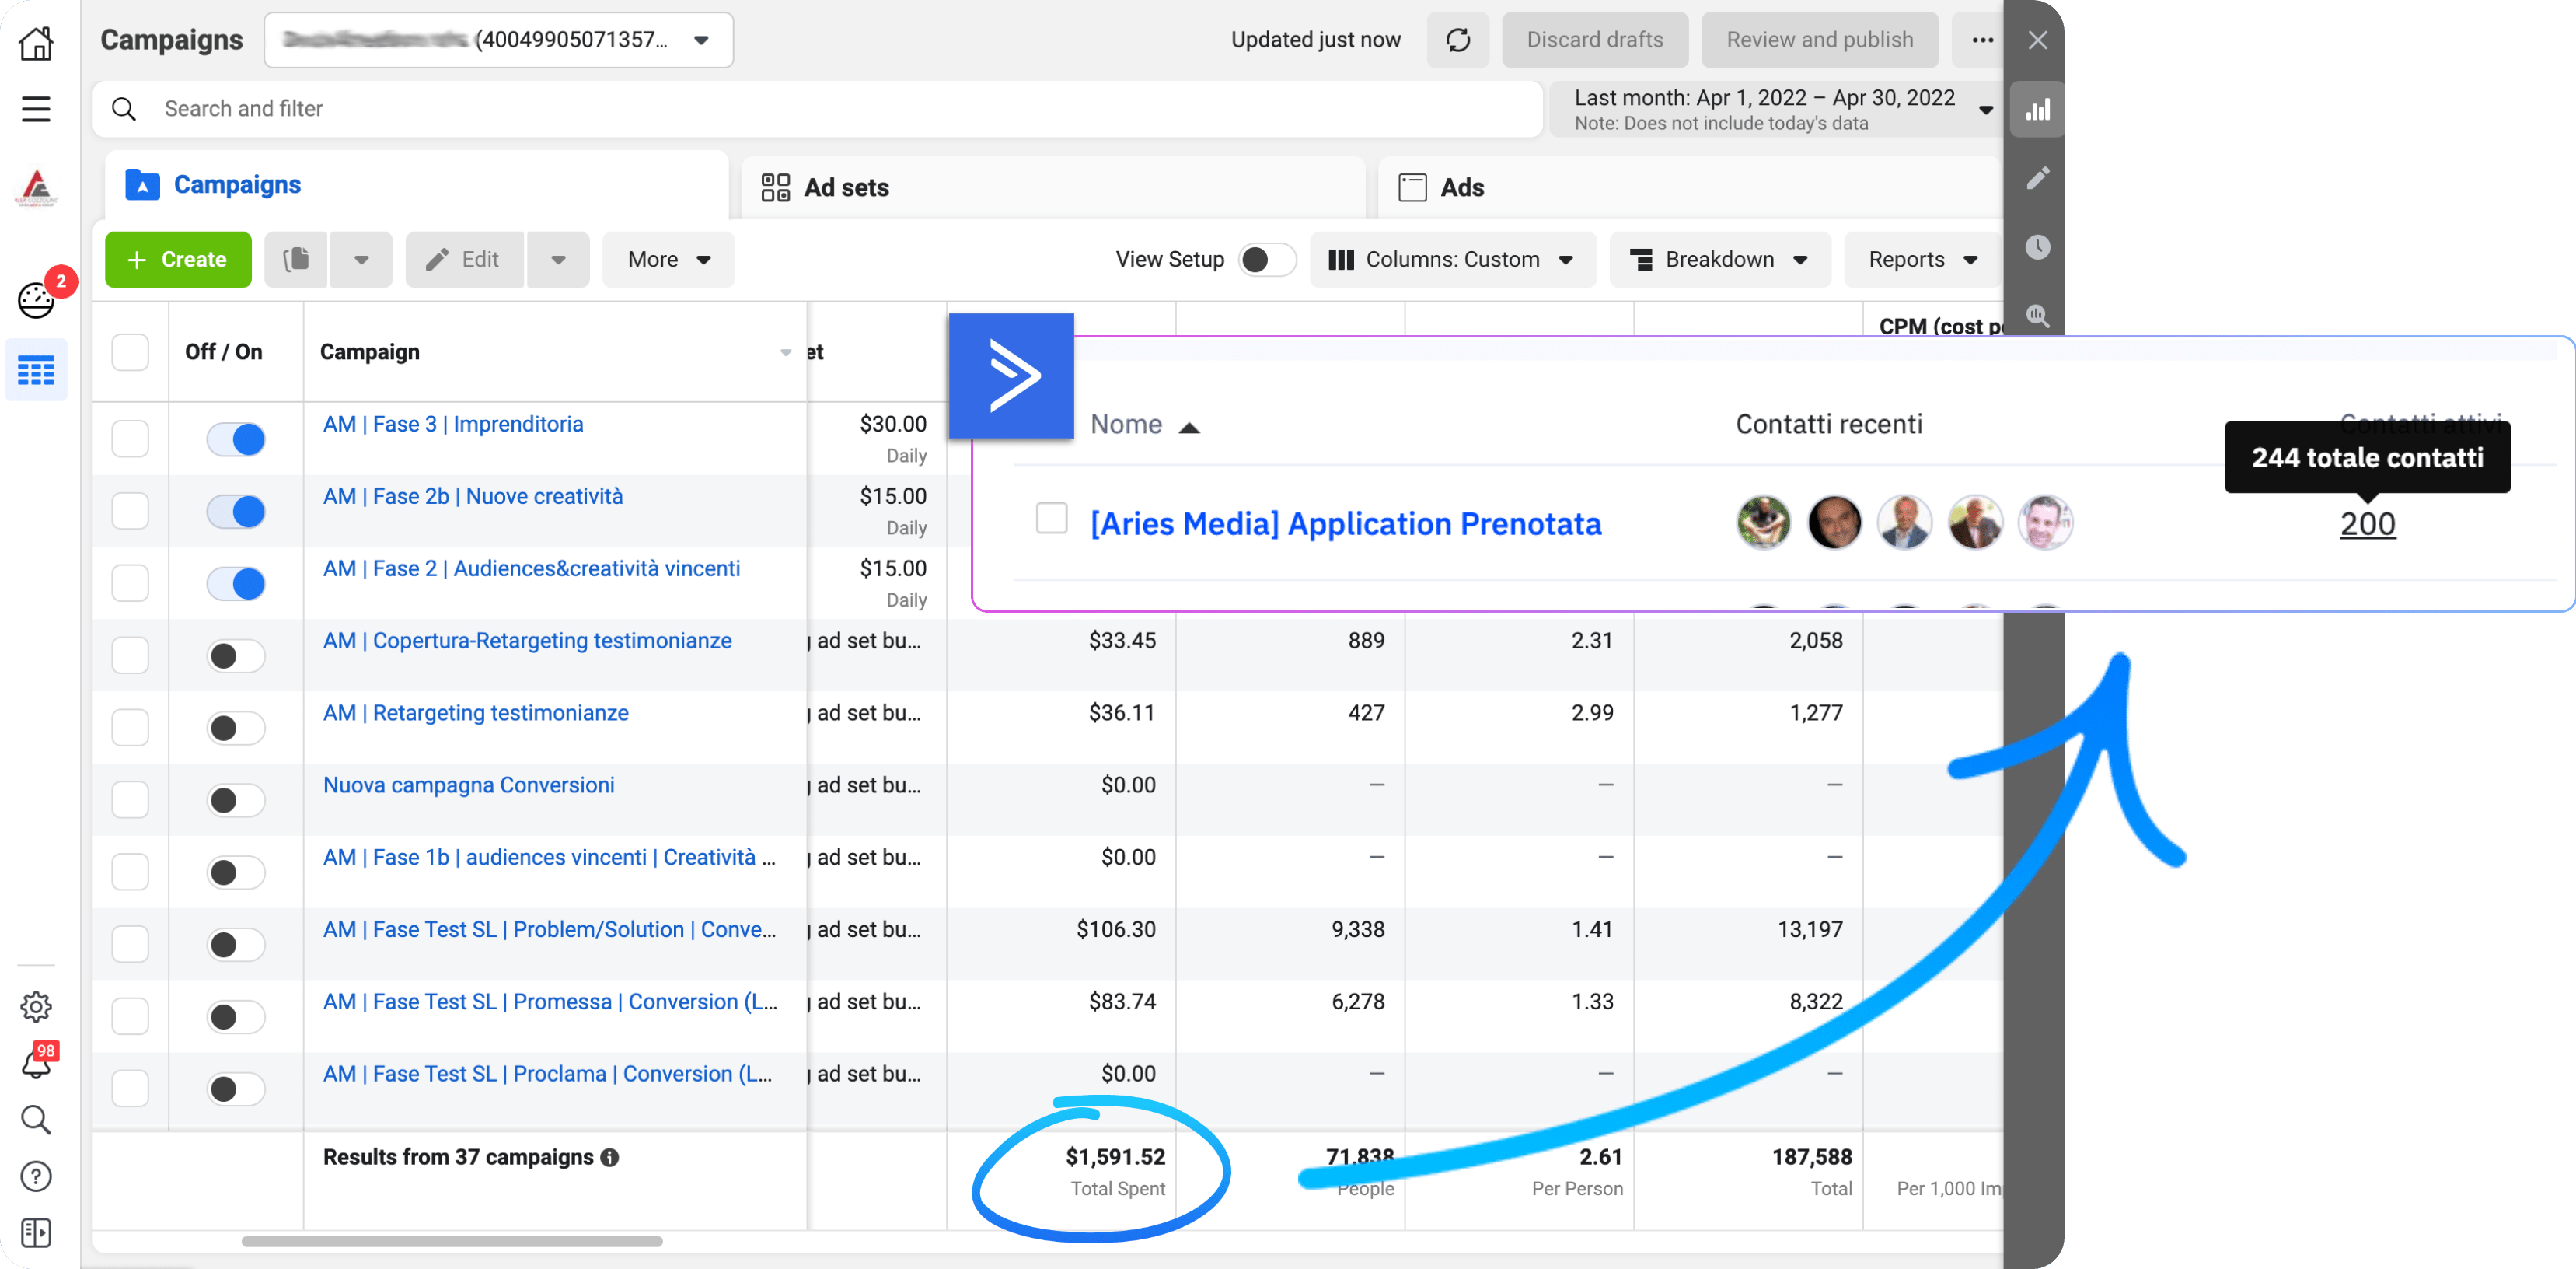Image resolution: width=2576 pixels, height=1269 pixels.
Task: Click the home icon in left sidebar
Action: [x=36, y=41]
